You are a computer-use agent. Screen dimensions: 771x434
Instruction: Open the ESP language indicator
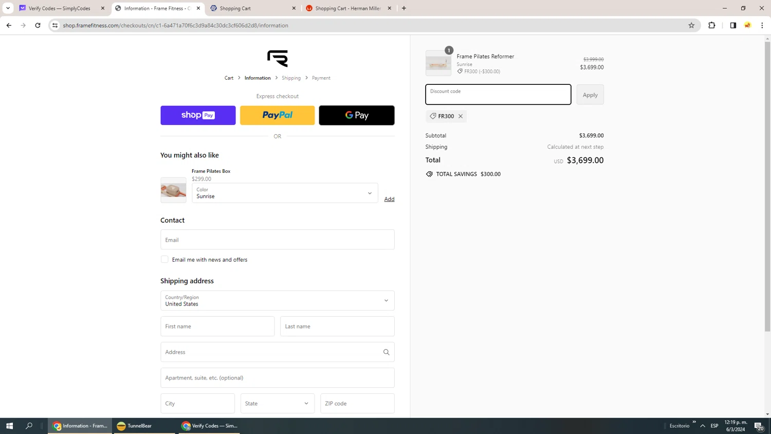pos(714,426)
